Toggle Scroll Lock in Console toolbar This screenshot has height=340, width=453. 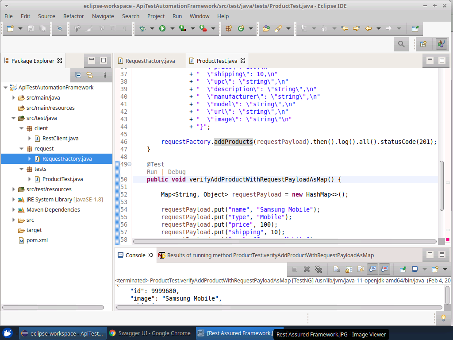tap(349, 269)
